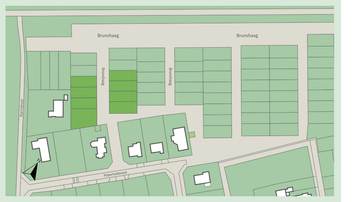Click the topmost highlighted plot in the second block

[x=123, y=76]
